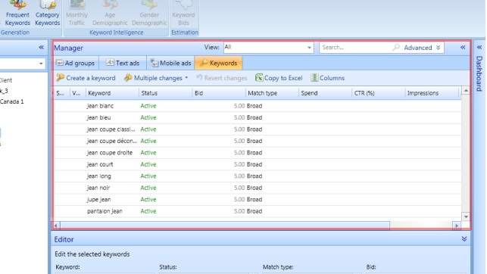
Task: Click the horizontal scrollbar thumb
Action: pyautogui.click(x=225, y=226)
